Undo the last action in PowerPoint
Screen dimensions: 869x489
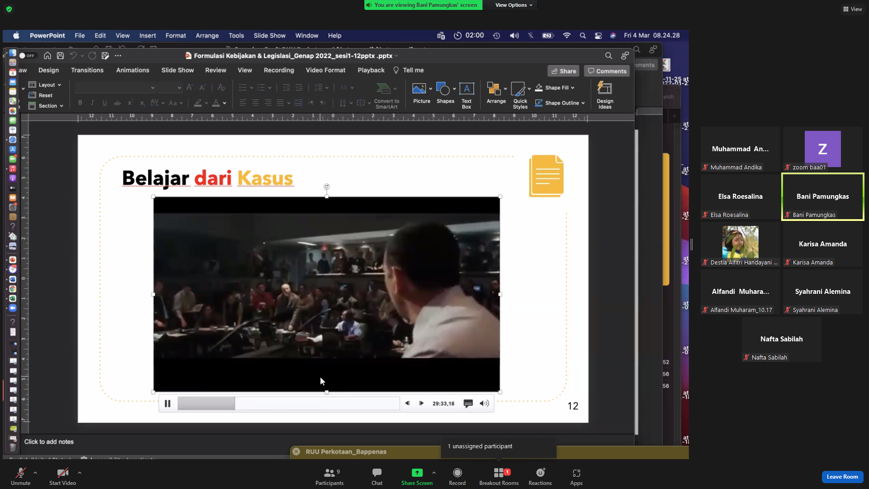click(73, 56)
